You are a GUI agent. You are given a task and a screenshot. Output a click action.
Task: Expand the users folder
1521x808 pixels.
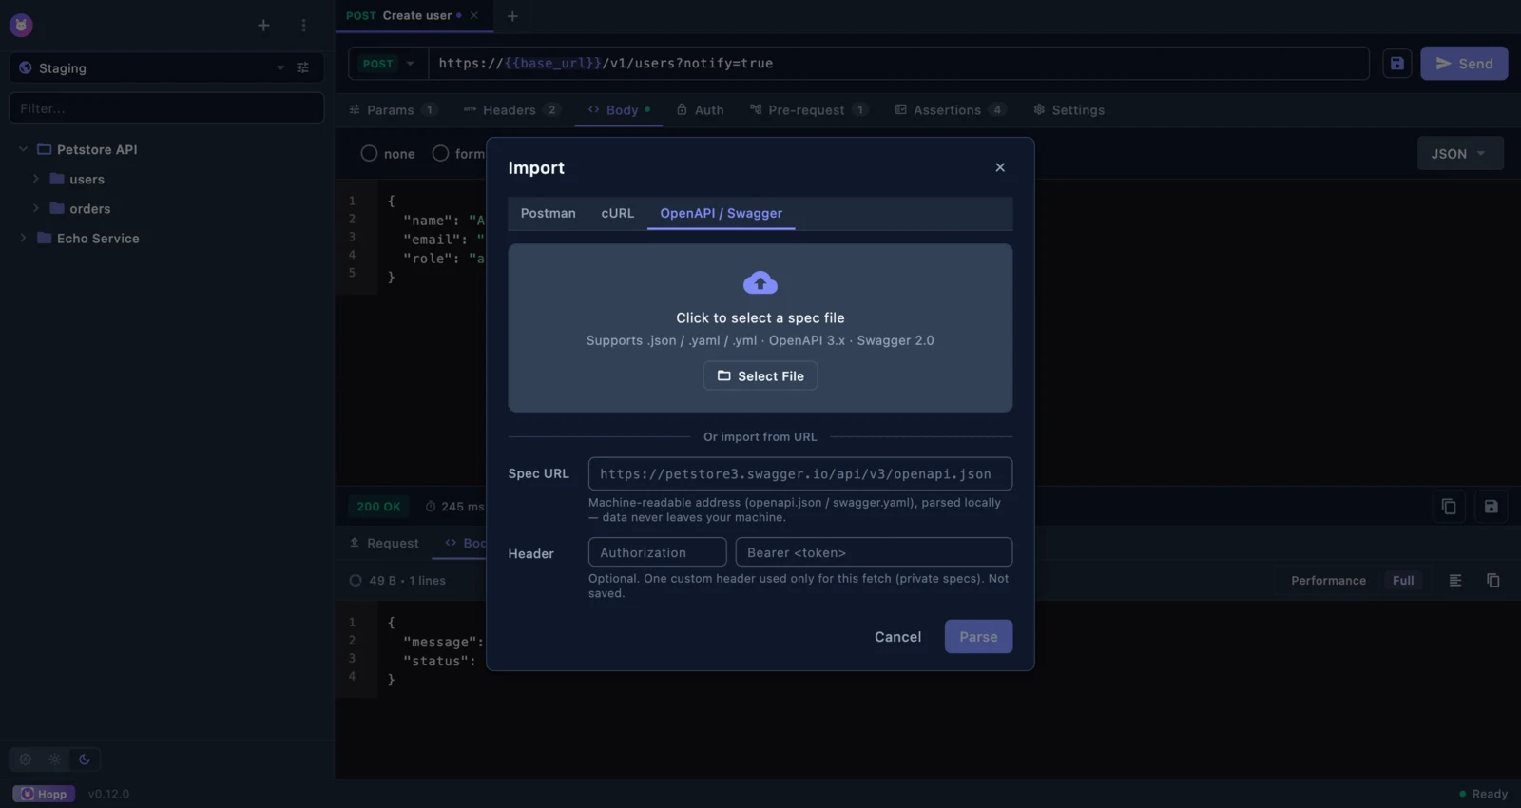(x=36, y=179)
